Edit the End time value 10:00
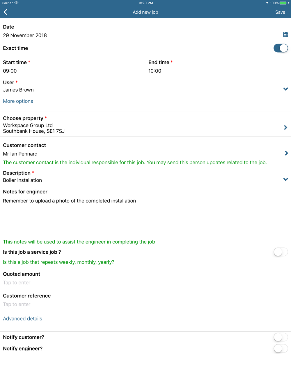The height and width of the screenshot is (388, 291). point(155,71)
